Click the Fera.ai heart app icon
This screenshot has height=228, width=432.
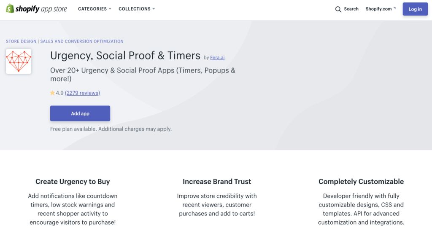point(19,62)
